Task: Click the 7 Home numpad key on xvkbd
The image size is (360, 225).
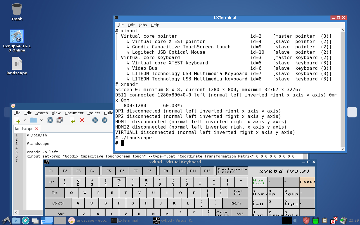Action: [x=260, y=193]
